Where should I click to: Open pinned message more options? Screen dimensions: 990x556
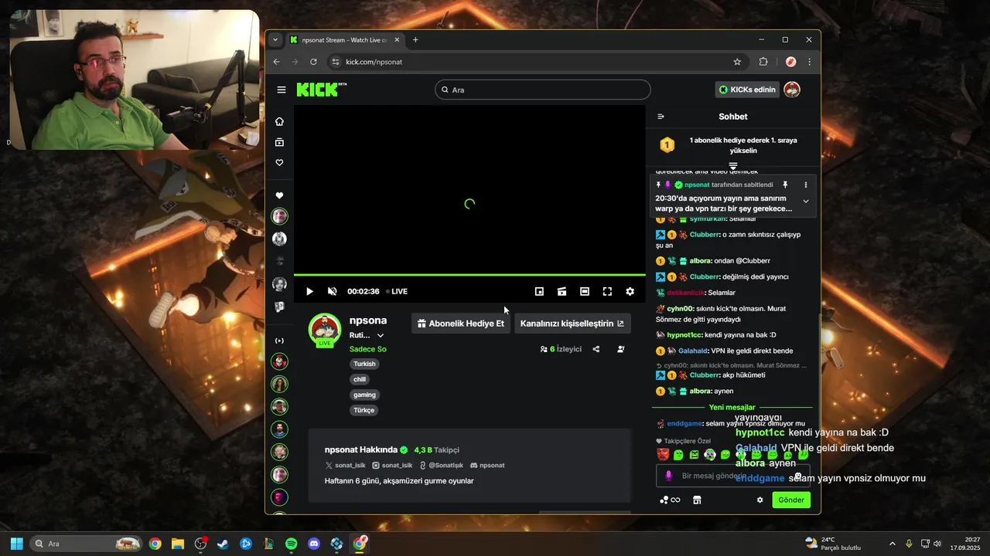coord(805,185)
